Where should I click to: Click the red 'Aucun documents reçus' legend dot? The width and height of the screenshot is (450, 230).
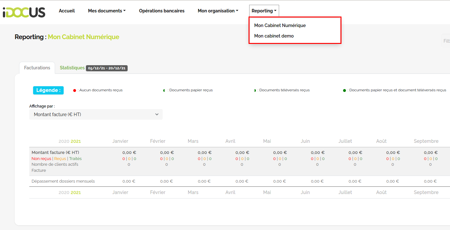click(75, 91)
